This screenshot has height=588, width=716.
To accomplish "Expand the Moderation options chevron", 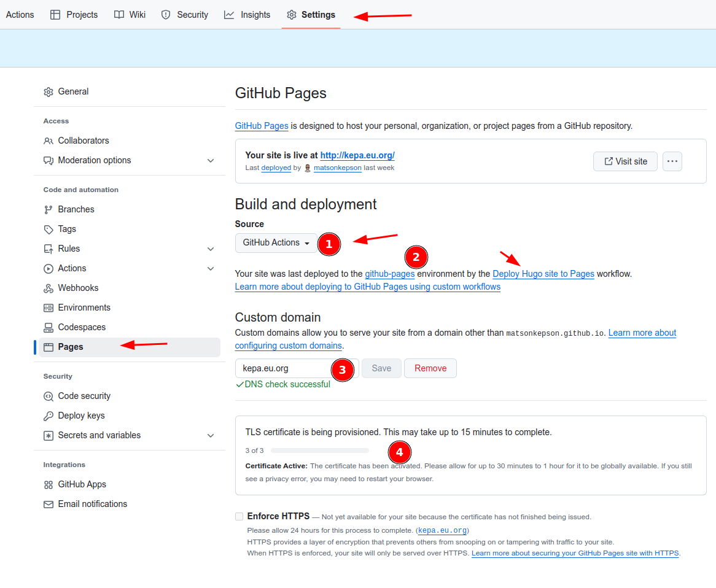I will 211,161.
